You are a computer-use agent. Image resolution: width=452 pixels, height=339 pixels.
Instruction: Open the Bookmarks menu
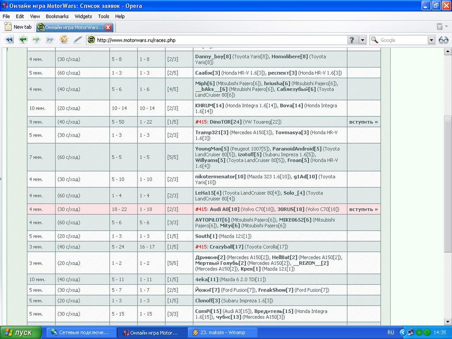tap(57, 17)
